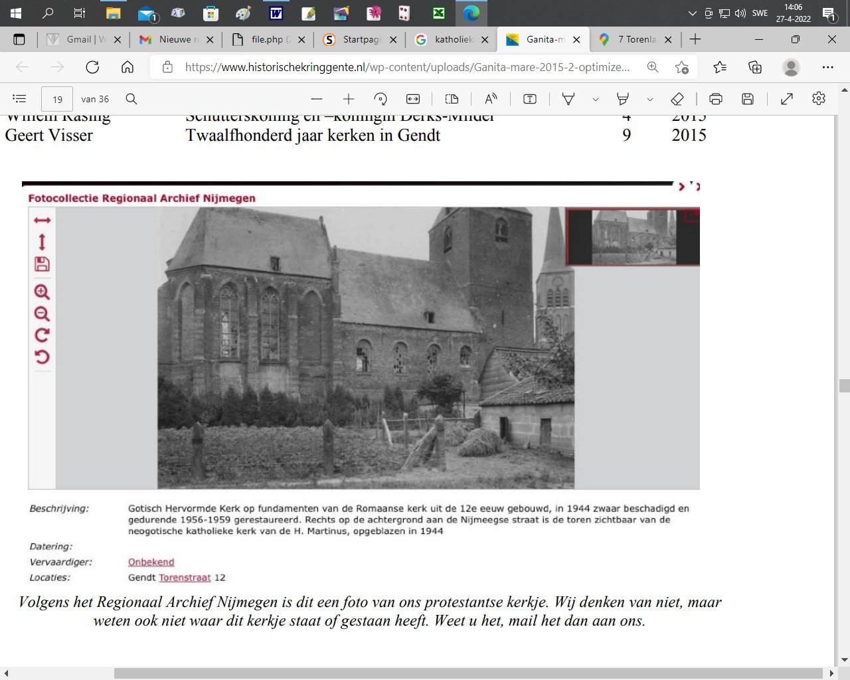Viewport: 850px width, 680px height.
Task: Open the PDF table of contents panel
Action: click(19, 99)
